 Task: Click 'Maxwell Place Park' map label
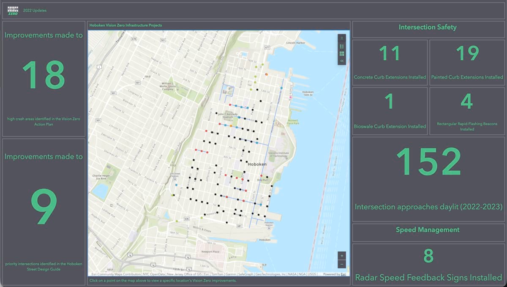tap(293, 121)
